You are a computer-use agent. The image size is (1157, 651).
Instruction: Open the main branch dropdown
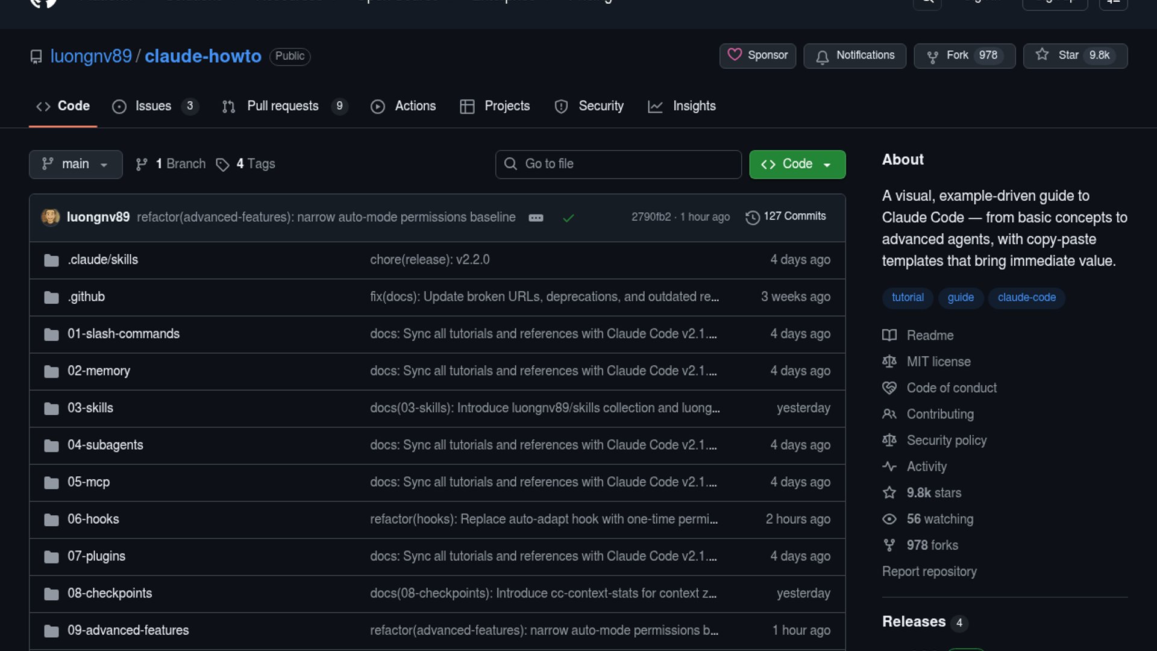[x=75, y=164]
